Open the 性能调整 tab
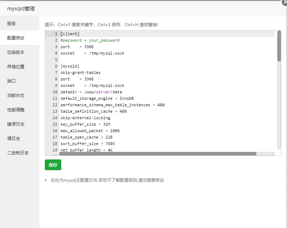287x228 pixels. click(x=20, y=110)
